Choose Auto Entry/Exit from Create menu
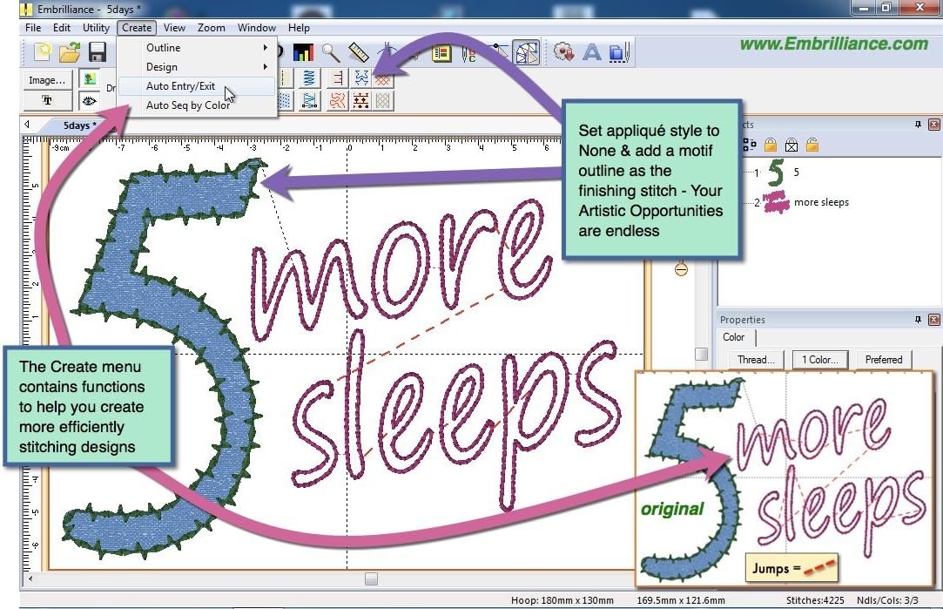Screen dimensions: 943x609 [x=198, y=86]
